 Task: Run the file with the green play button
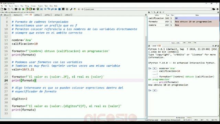[x=23, y=9]
